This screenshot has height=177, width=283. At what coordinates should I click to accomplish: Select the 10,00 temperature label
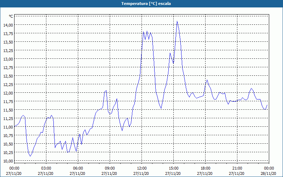[x=8, y=161]
